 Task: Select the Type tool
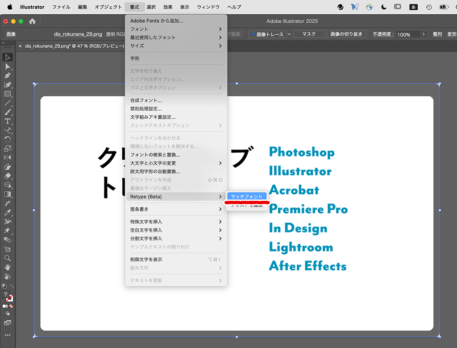[x=8, y=121]
